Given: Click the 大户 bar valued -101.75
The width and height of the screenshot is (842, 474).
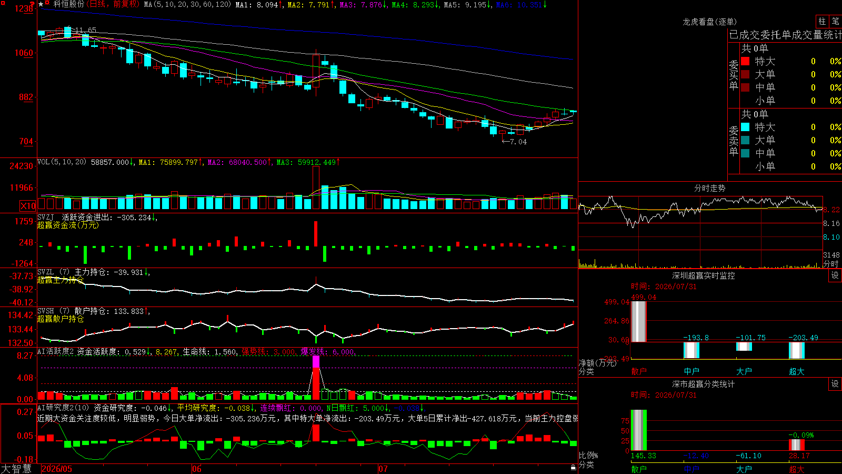Looking at the screenshot, I should 744,347.
